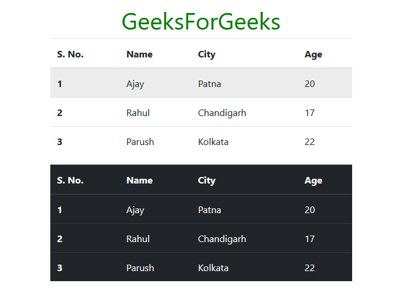Image resolution: width=406 pixels, height=293 pixels.
Task: Click the Age header in light table
Action: pos(313,54)
